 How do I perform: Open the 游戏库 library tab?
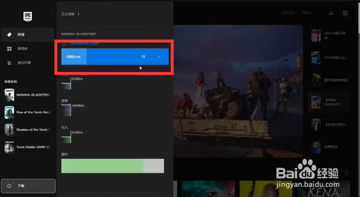[27, 49]
